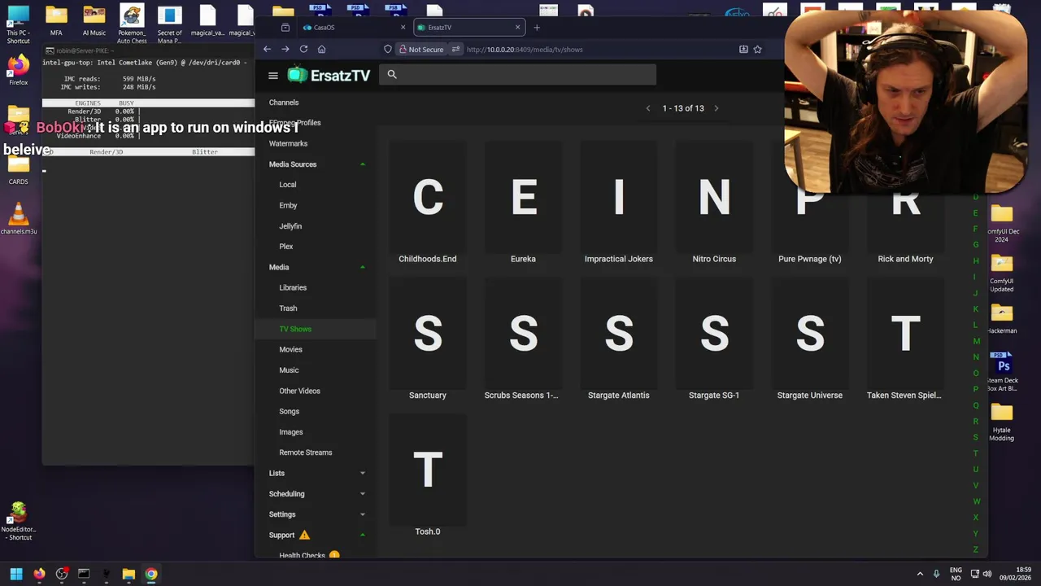Go to previous page of shows
The width and height of the screenshot is (1041, 586).
pos(648,108)
